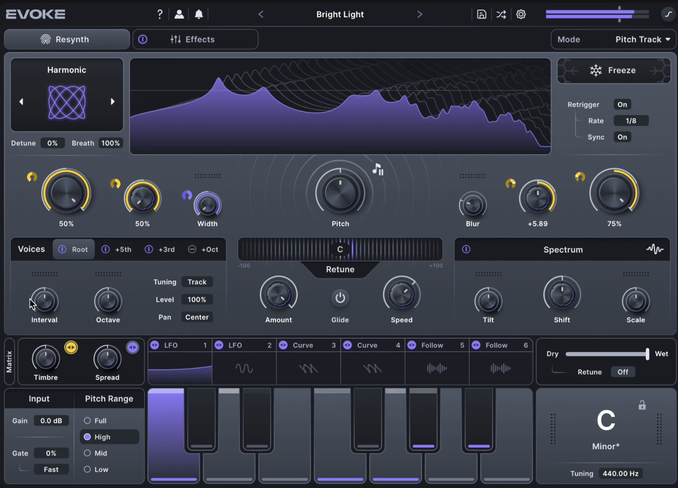Open the key C selector

point(606,421)
